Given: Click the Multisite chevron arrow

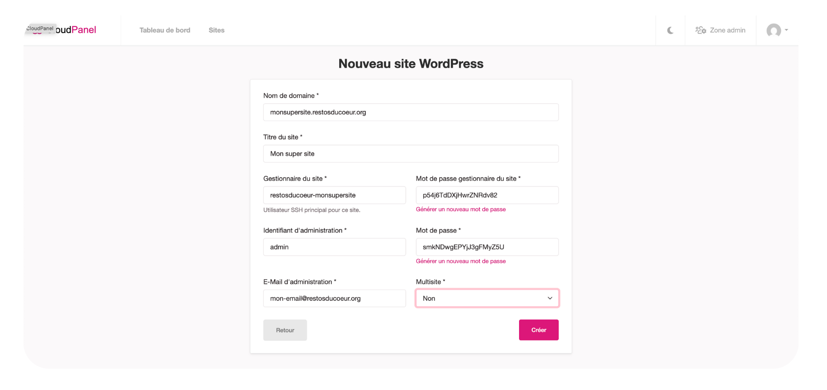Looking at the screenshot, I should coord(550,298).
